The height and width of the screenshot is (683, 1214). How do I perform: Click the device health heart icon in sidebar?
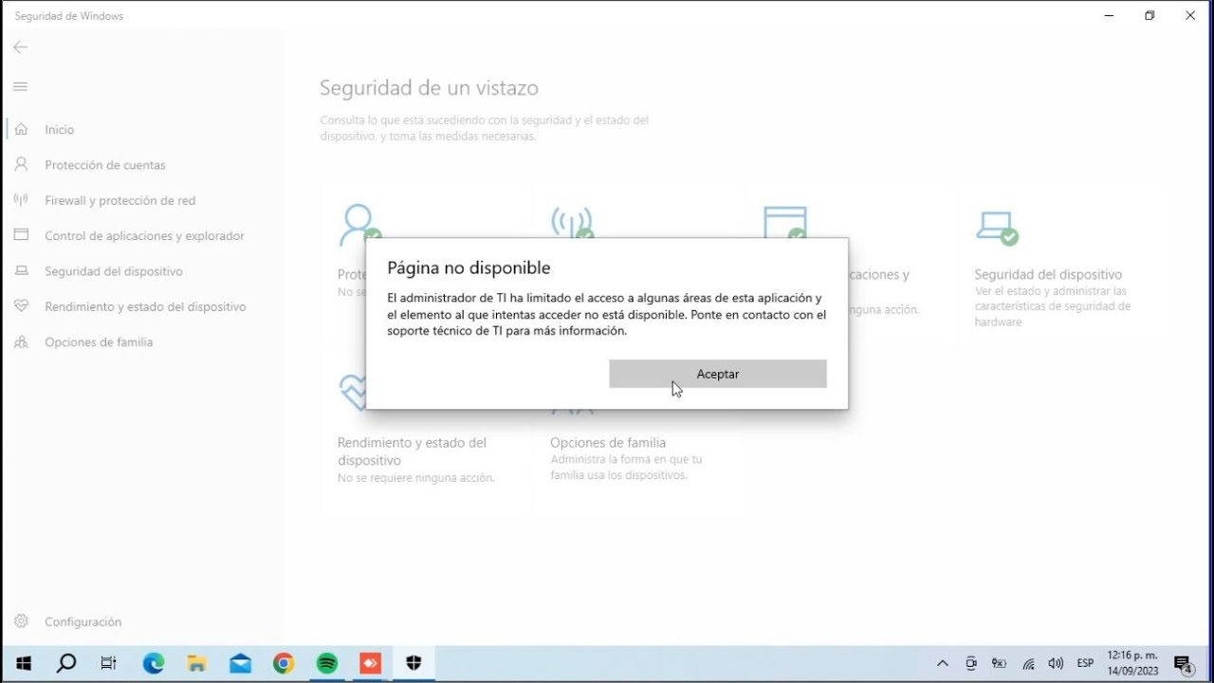point(21,306)
